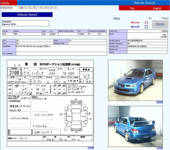Click the Auction House BCN value

147,41
